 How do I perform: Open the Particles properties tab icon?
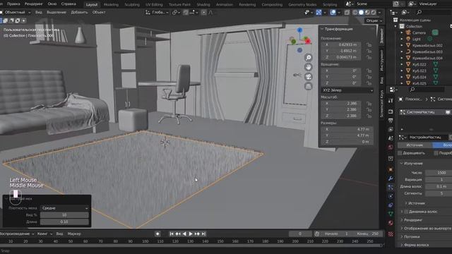click(391, 188)
